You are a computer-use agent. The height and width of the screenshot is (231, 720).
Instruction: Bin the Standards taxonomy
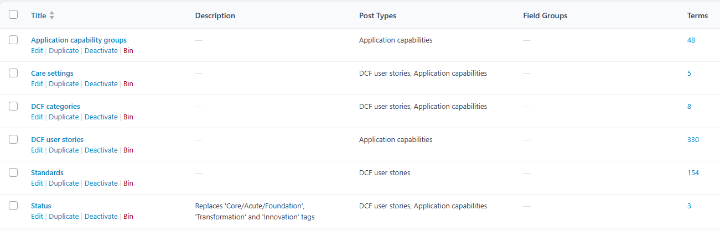[128, 183]
